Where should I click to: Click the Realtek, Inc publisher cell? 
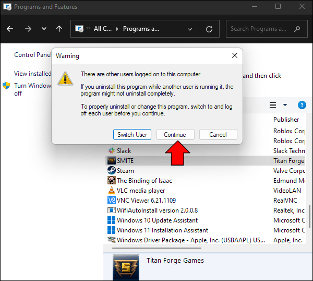[289, 210]
